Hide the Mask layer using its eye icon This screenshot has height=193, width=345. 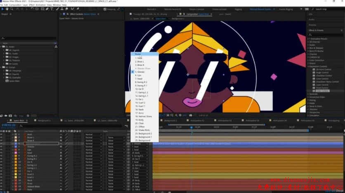(2, 134)
